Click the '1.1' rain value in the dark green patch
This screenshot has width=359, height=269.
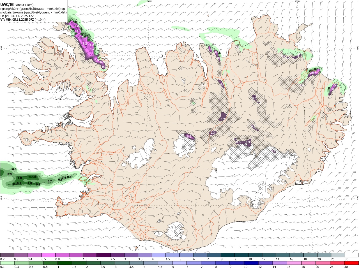coord(34,177)
